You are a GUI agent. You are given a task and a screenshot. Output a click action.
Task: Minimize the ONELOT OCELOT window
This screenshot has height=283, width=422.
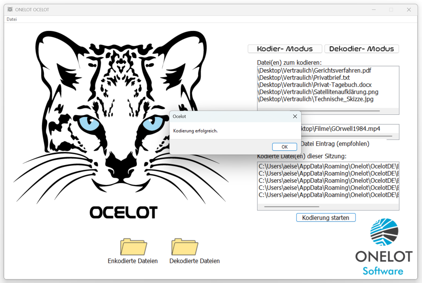click(x=373, y=10)
